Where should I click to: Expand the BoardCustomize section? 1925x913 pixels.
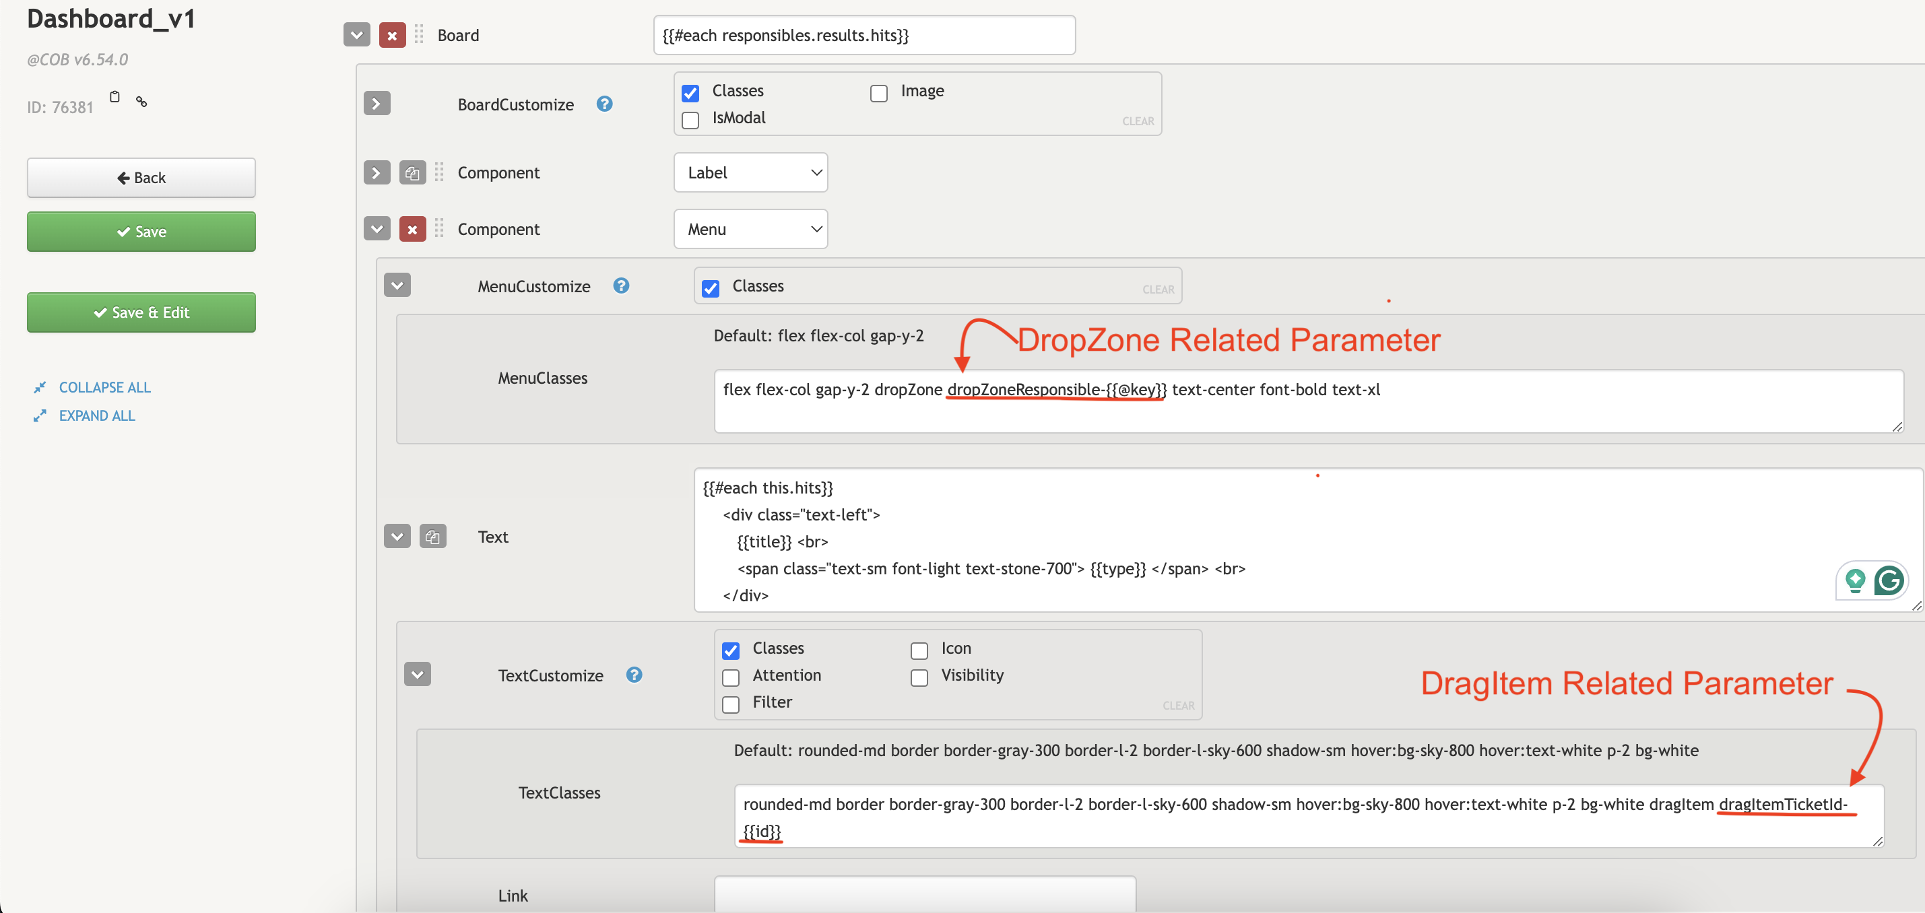377,104
